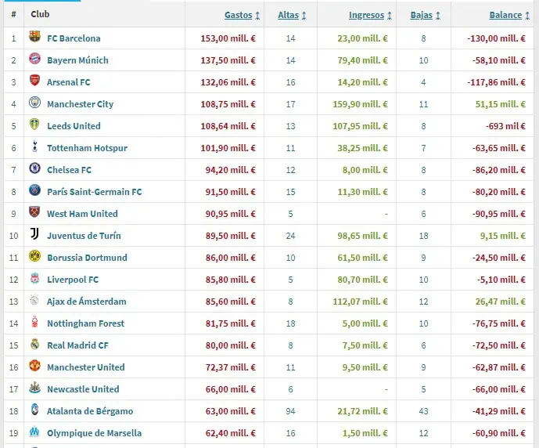Open the Olympique de Marsella club link

pos(94,434)
